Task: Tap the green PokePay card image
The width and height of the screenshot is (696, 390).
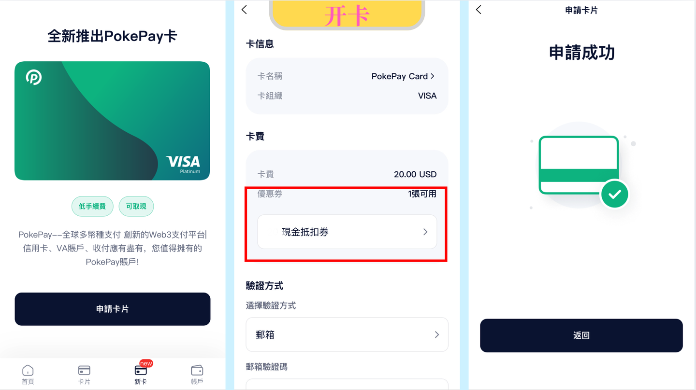Action: click(113, 121)
